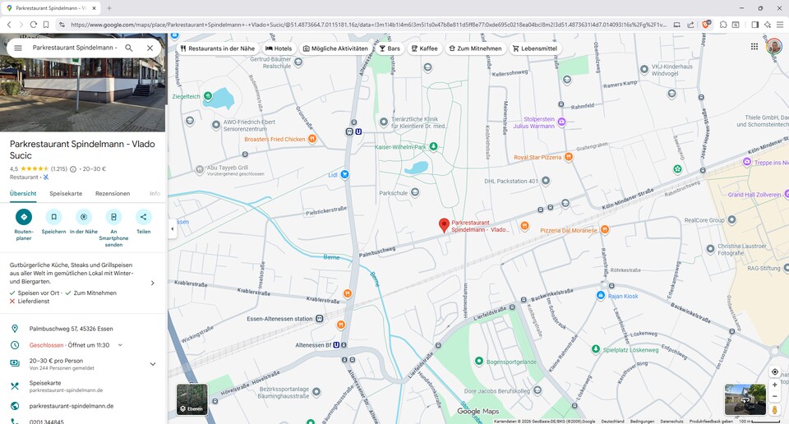Open the browser main menu icon
789x424 pixels.
click(779, 24)
